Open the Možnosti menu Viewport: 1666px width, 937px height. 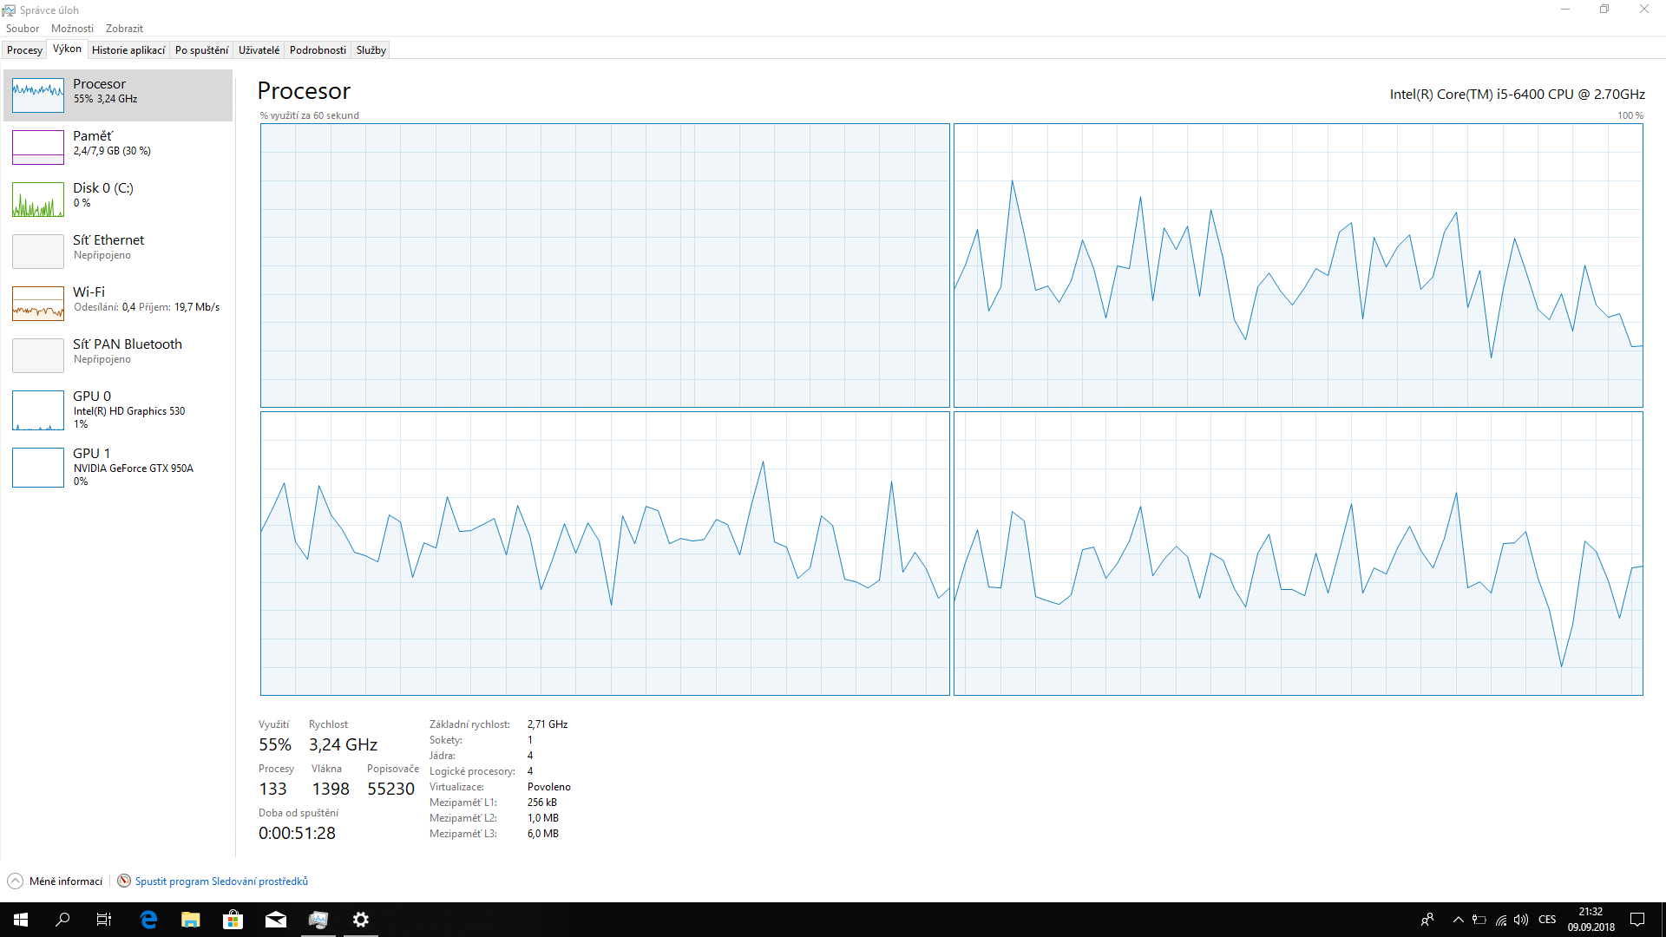[x=72, y=29]
